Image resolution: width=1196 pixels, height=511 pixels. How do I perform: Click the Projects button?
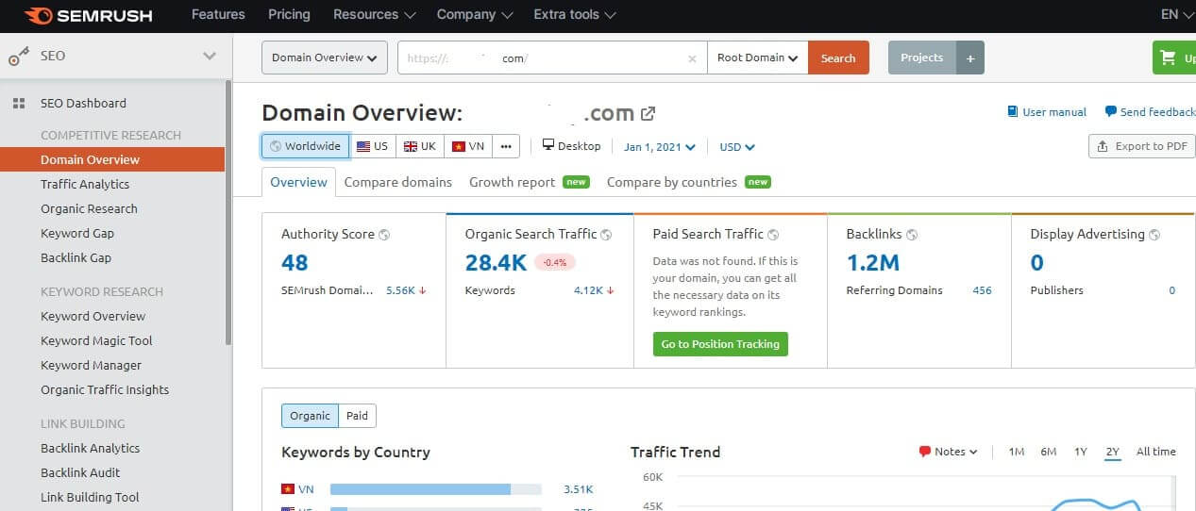(922, 58)
